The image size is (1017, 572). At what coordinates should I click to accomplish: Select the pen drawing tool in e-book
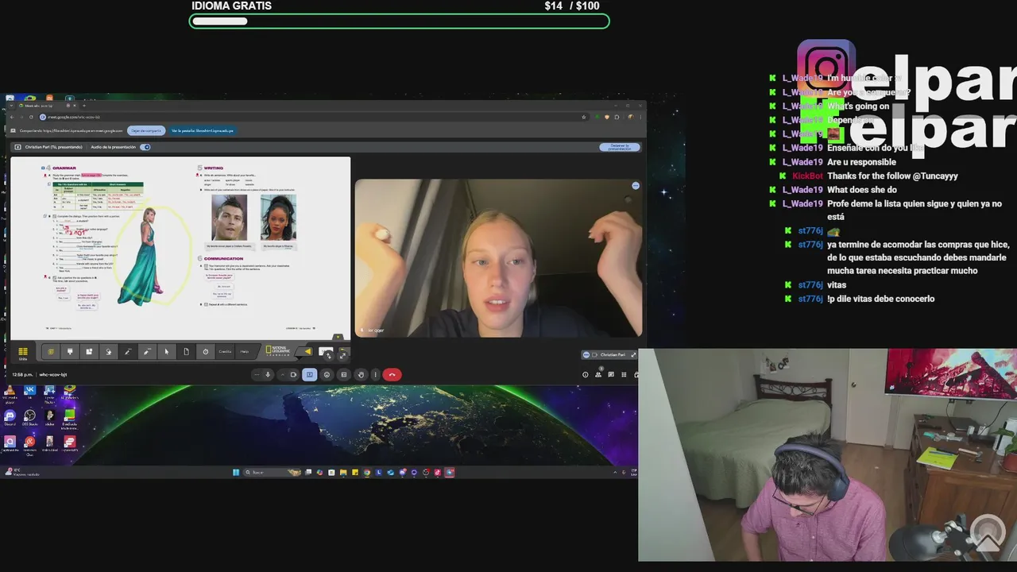(128, 351)
